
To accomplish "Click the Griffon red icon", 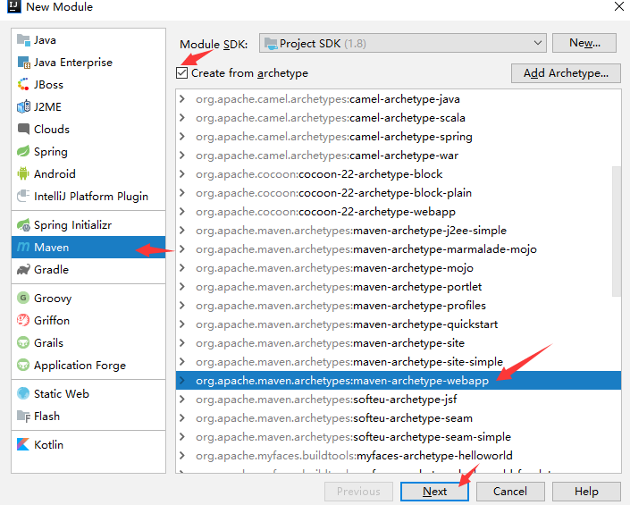I will coord(23,320).
